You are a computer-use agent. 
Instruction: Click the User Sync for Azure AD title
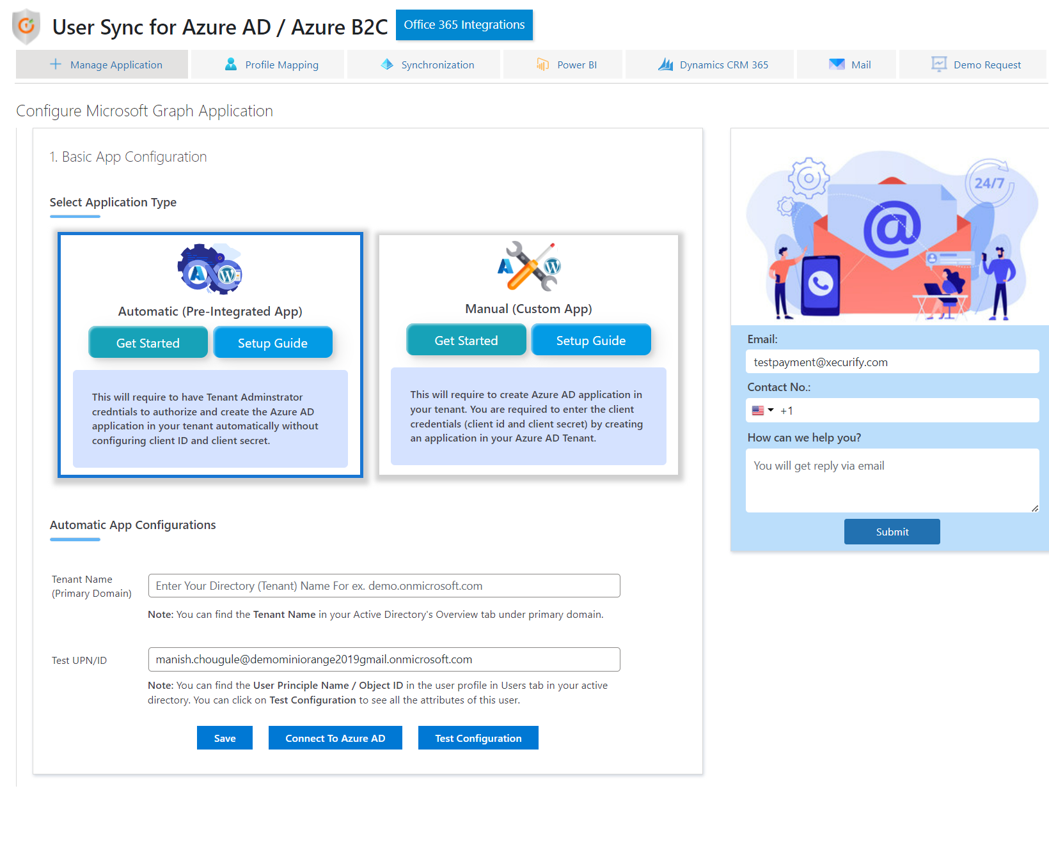220,27
